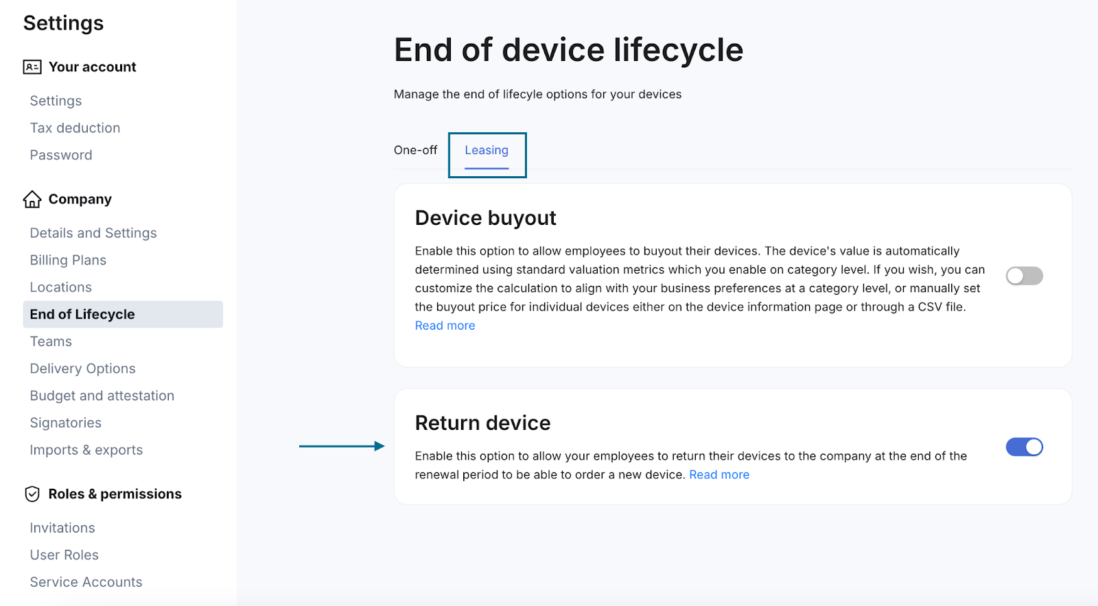View Signatories settings
This screenshot has height=606, width=1098.
(x=65, y=423)
